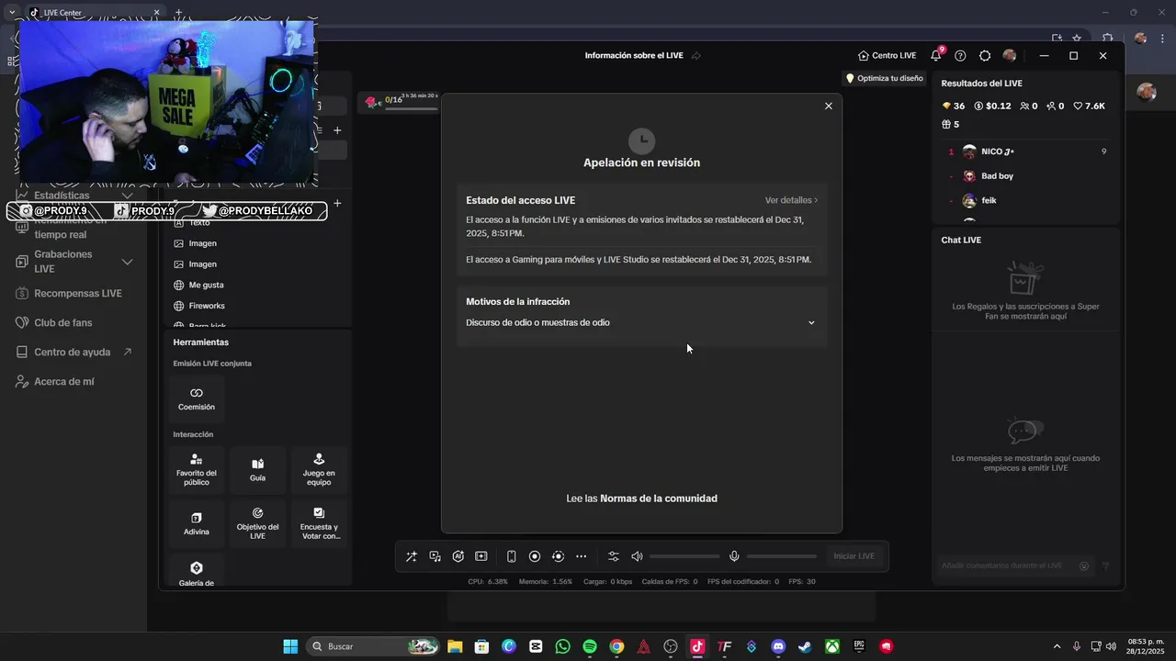This screenshot has height=661, width=1176.
Task: Click the Windows Start button
Action: (x=290, y=646)
